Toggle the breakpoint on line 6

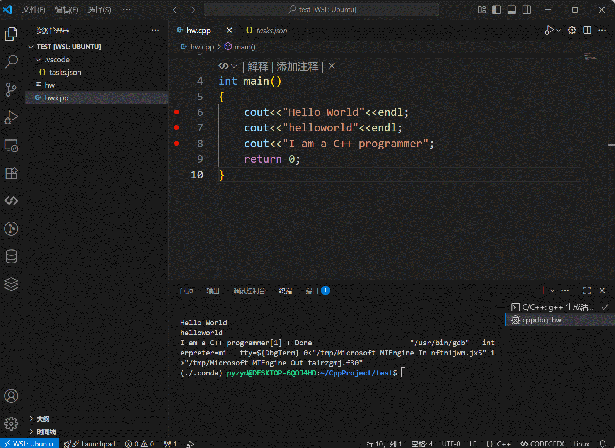pos(177,112)
